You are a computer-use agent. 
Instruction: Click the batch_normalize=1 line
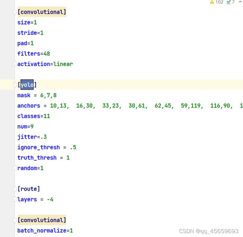click(45, 231)
